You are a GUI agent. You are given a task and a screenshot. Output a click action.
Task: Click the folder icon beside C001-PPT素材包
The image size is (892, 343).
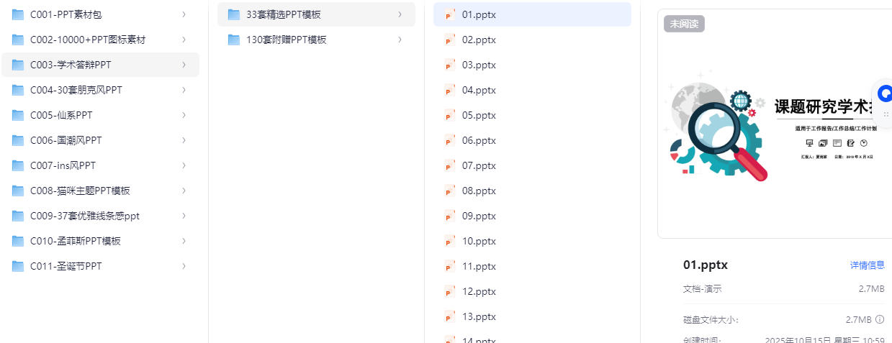click(x=18, y=14)
